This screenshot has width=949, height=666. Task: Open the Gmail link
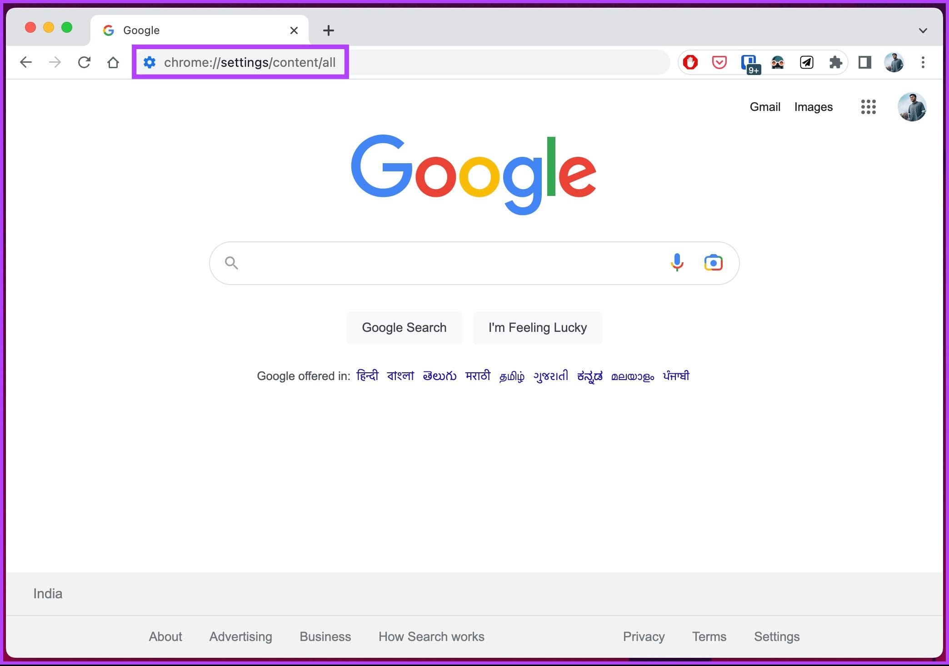(765, 107)
